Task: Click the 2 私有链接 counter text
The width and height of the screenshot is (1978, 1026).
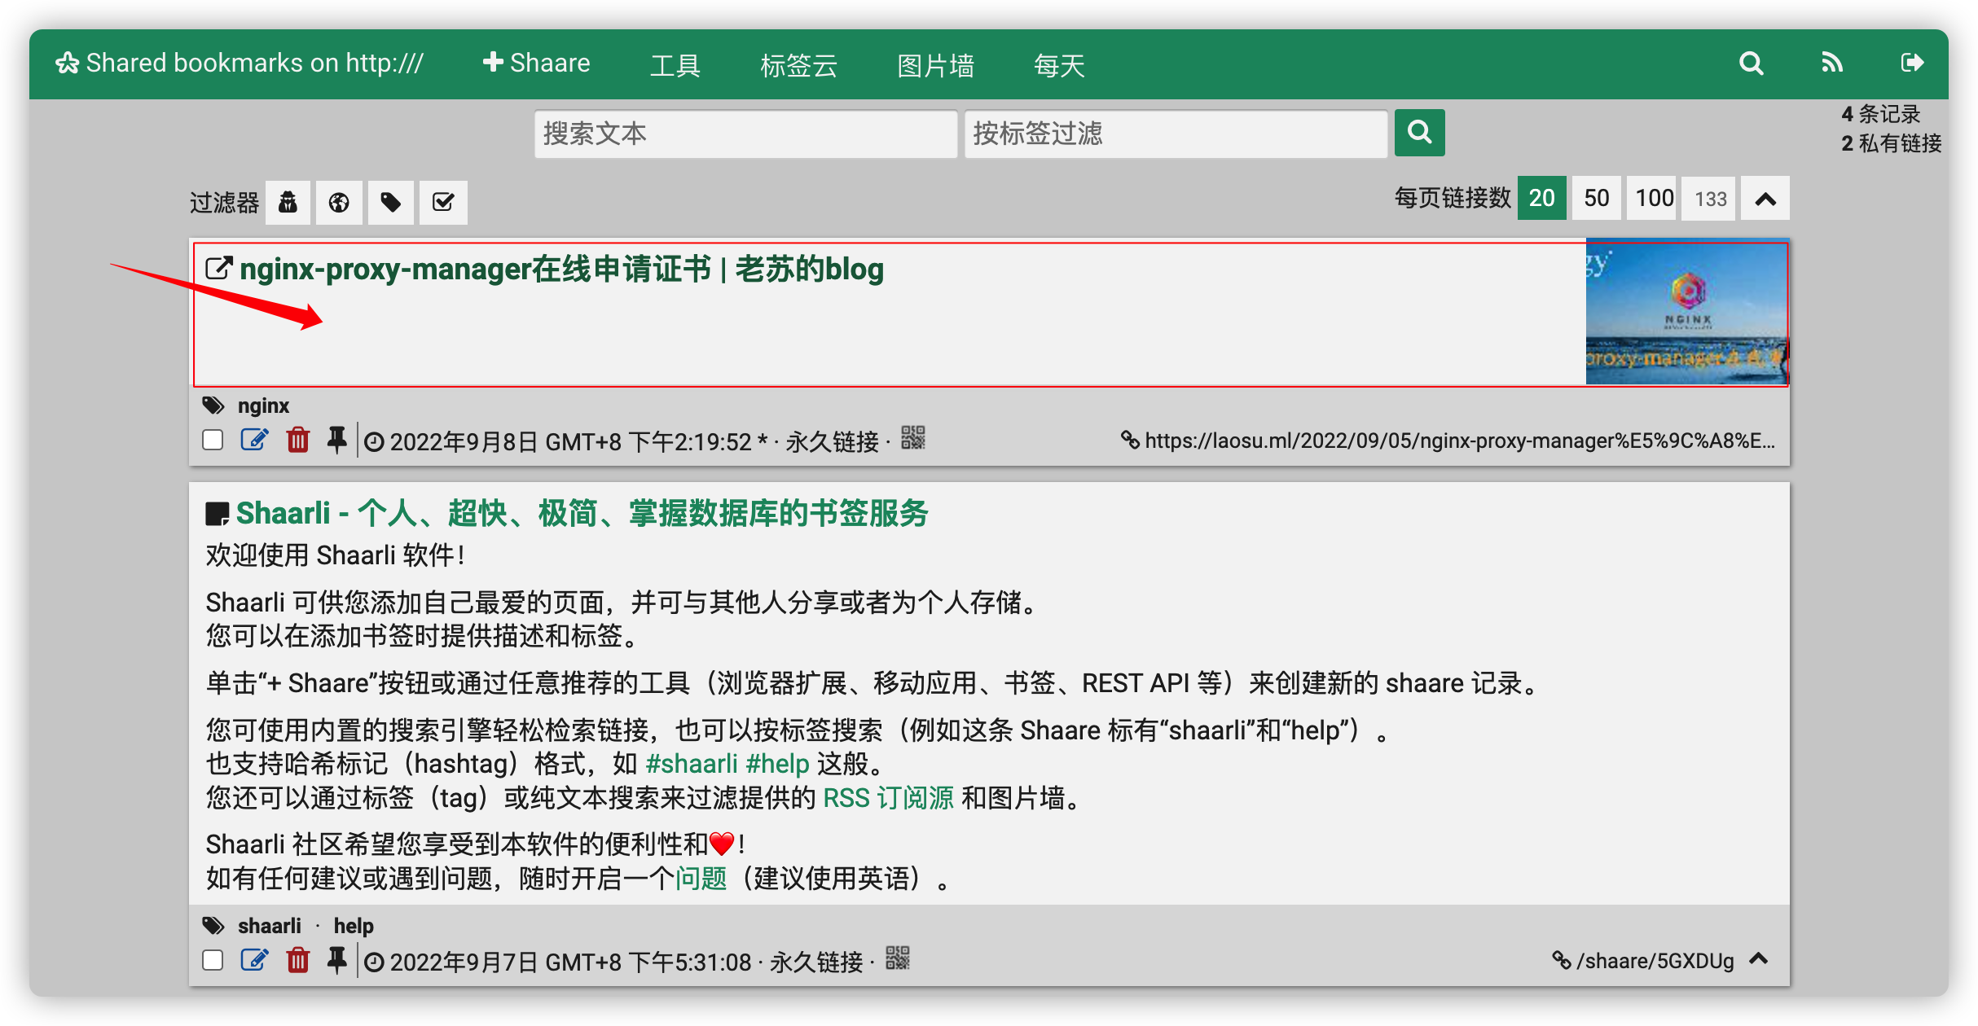Action: pyautogui.click(x=1891, y=143)
